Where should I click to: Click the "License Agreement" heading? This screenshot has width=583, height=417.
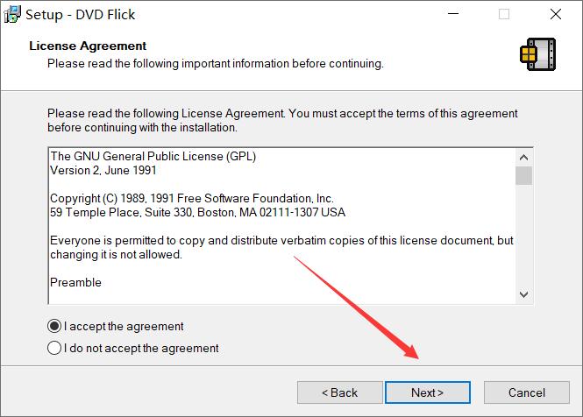pos(88,46)
